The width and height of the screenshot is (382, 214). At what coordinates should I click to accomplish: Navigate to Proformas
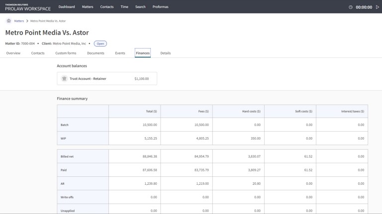[x=161, y=7]
